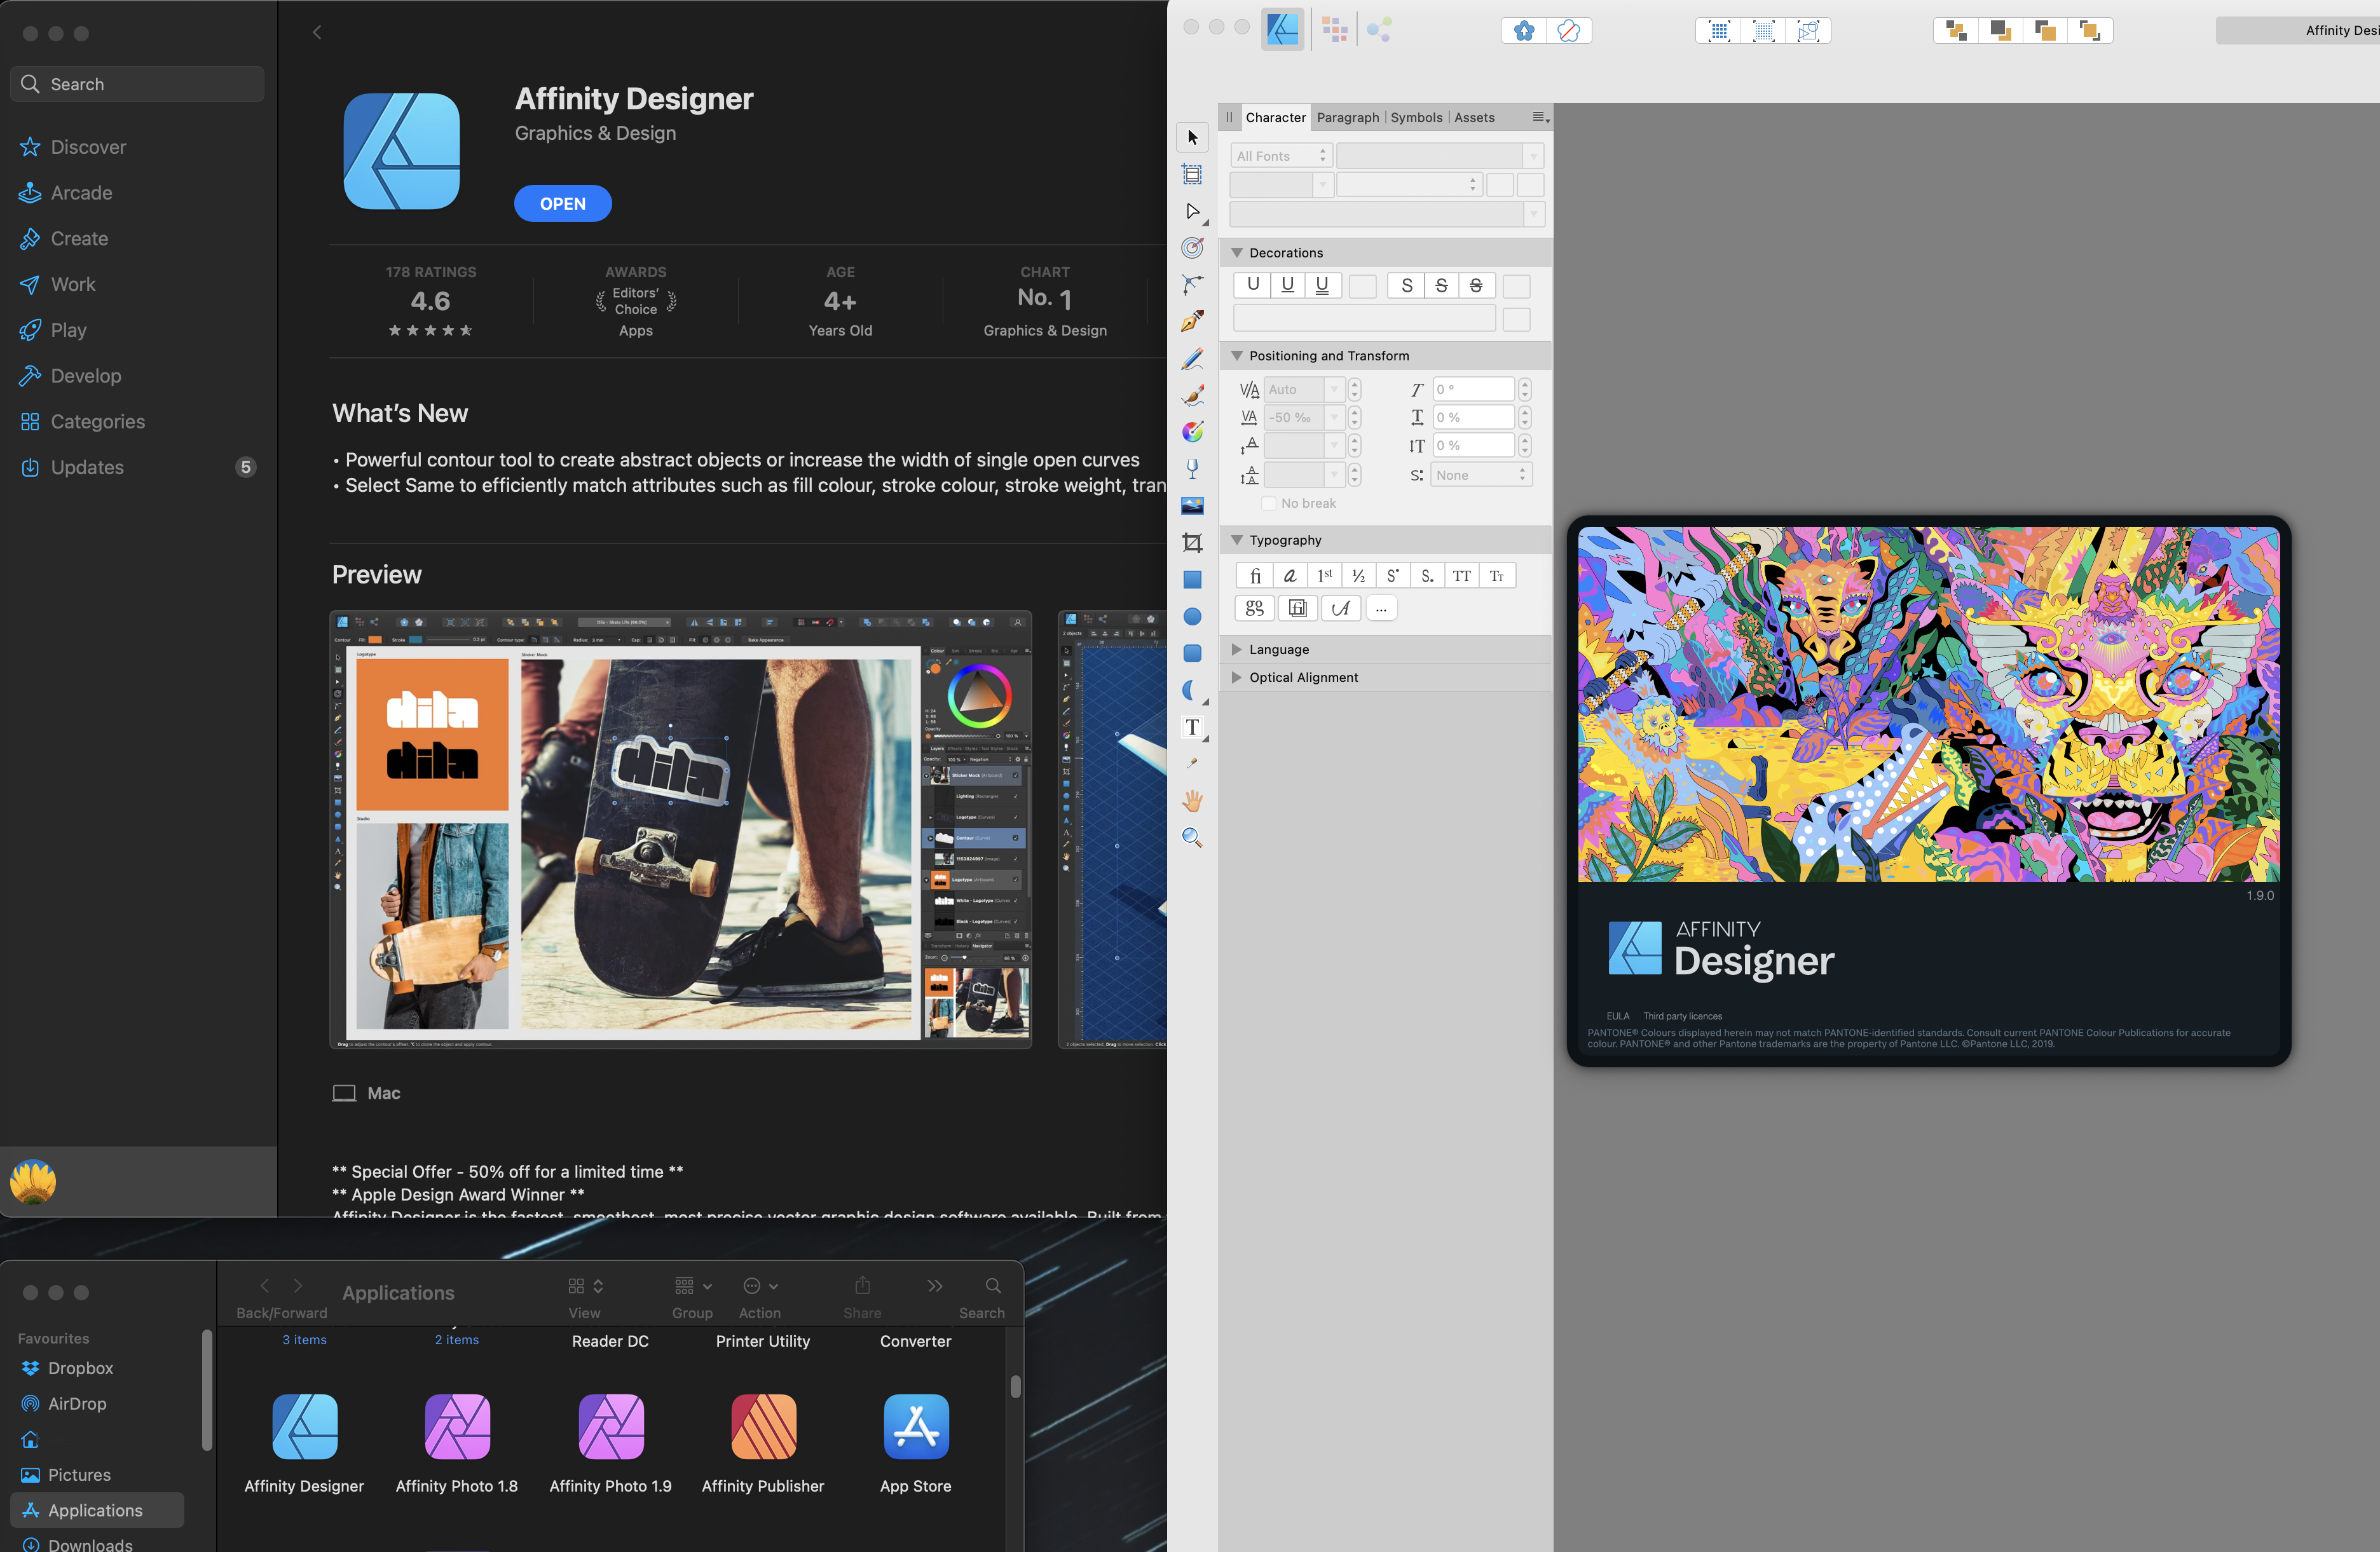Toggle standard ligatures fi typography button
Viewport: 2380px width, 1552px height.
point(1255,576)
